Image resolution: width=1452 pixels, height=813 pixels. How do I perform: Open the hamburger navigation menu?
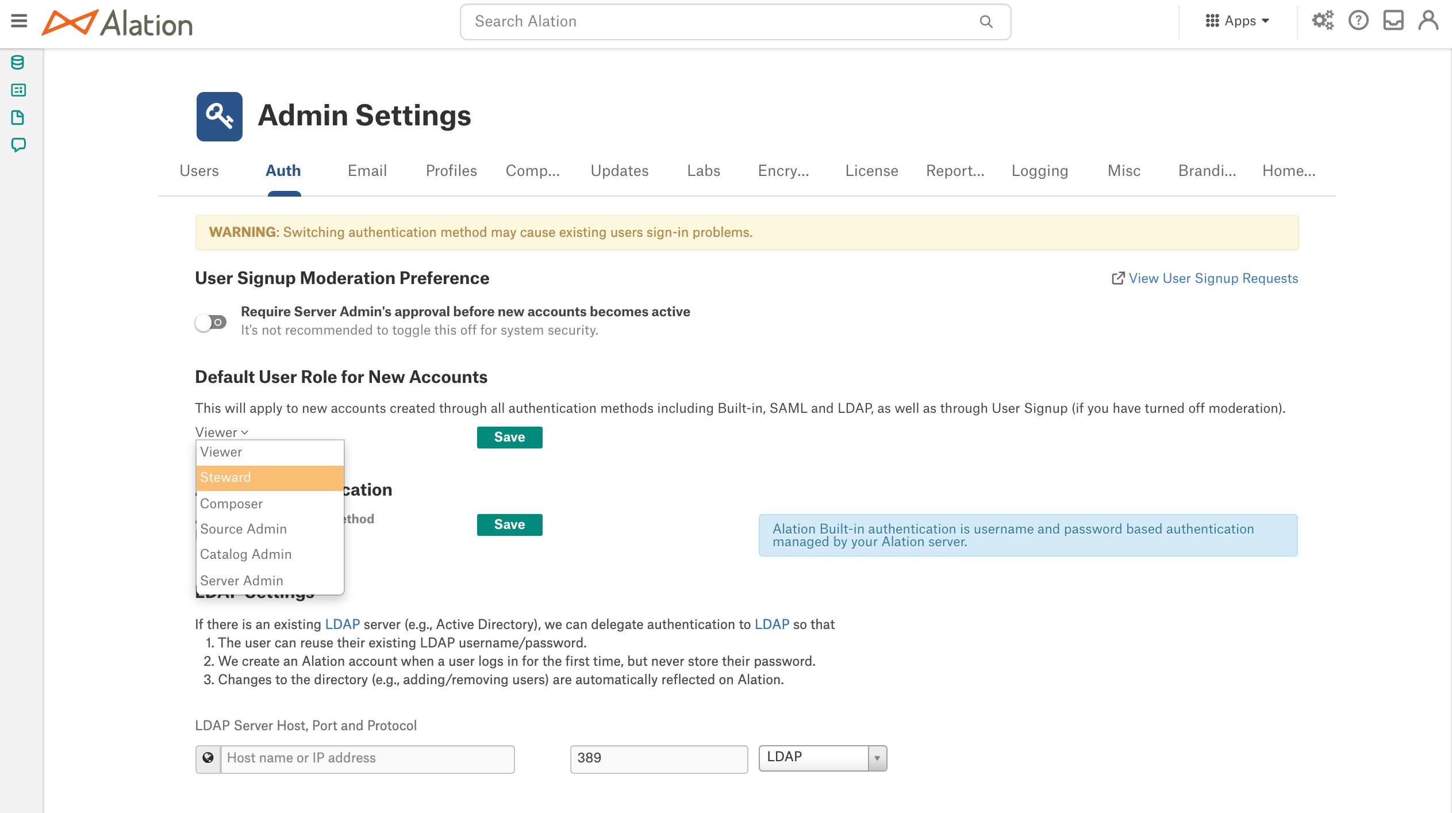click(x=19, y=21)
